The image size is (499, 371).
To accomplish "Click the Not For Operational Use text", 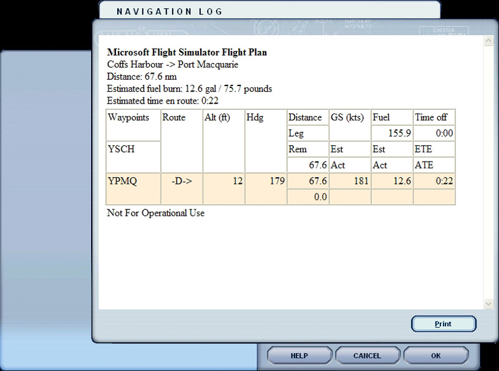I will (x=156, y=213).
